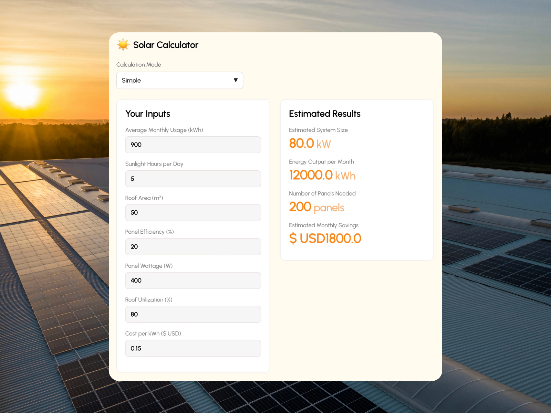Viewport: 551px width, 413px height.
Task: Click the Estimated Results heading
Action: (324, 114)
